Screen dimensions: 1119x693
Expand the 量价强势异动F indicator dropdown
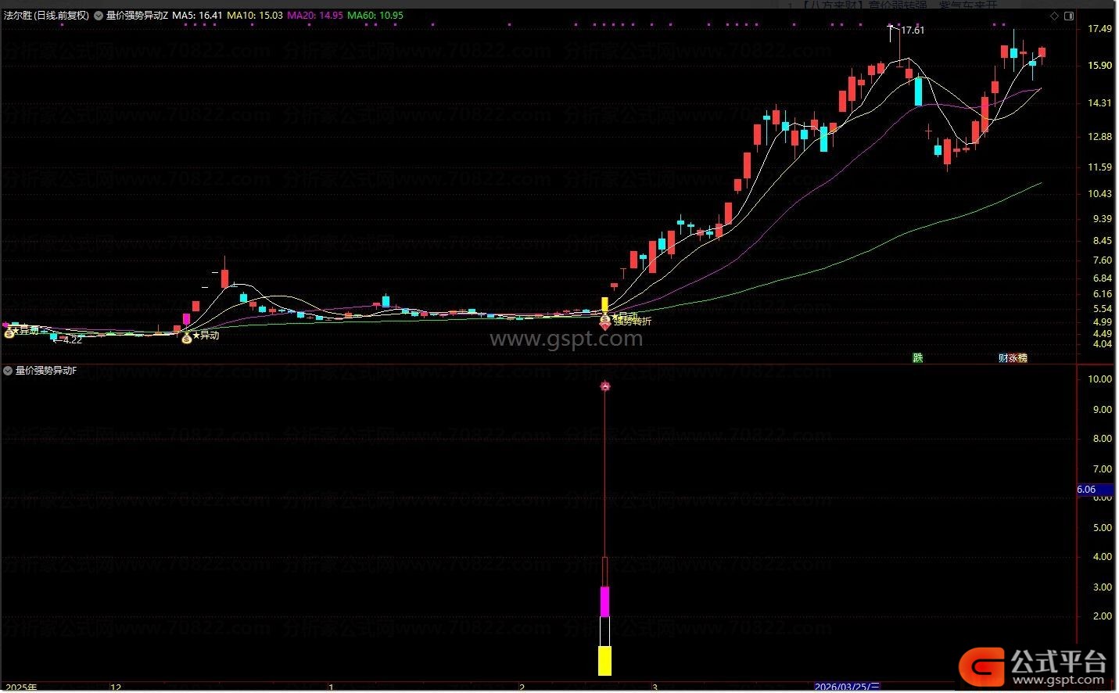click(8, 371)
